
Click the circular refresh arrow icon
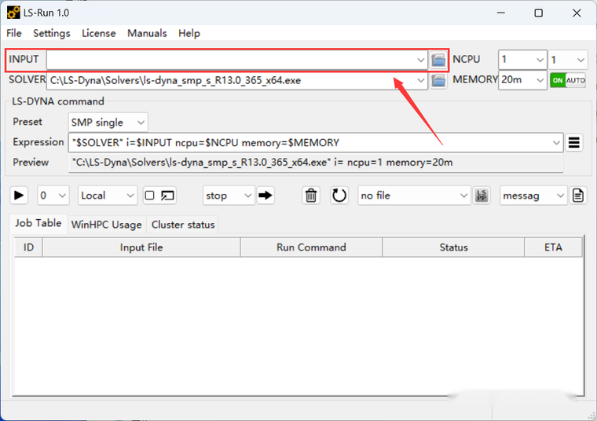point(339,196)
